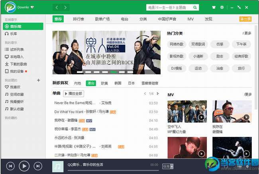Go to next page of singles list
259x174 pixels.
[157, 93]
